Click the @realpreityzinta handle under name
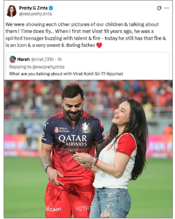 (35, 14)
